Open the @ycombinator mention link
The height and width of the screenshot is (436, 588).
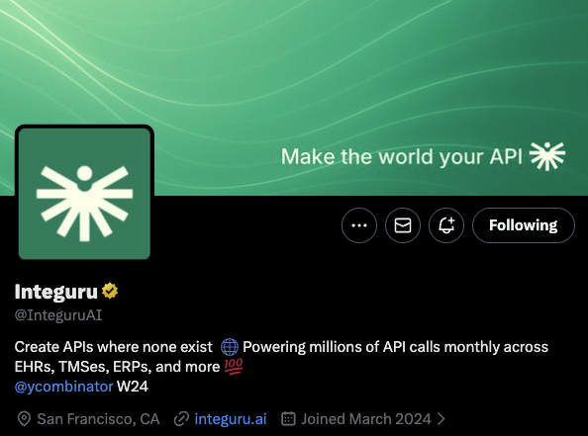click(63, 387)
